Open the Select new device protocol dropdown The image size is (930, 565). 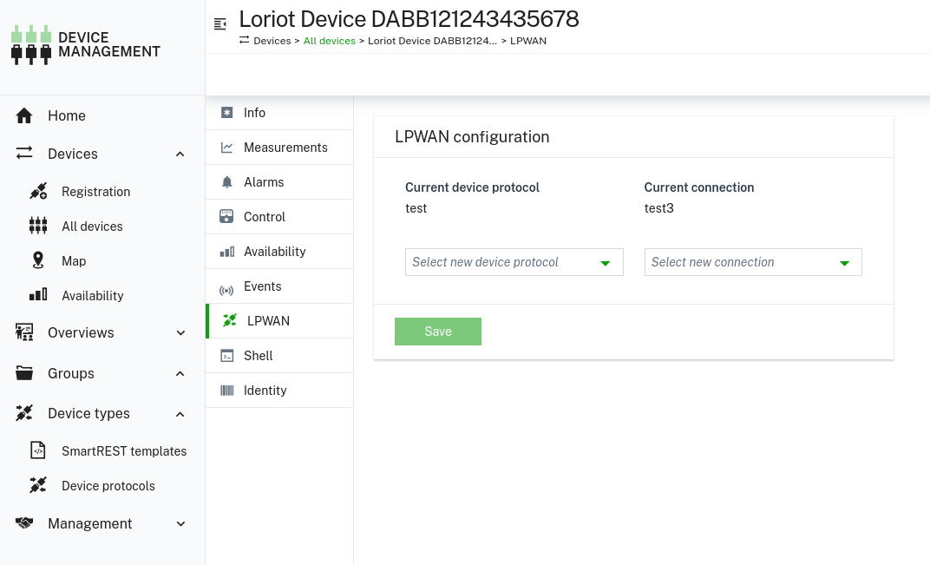pyautogui.click(x=514, y=261)
